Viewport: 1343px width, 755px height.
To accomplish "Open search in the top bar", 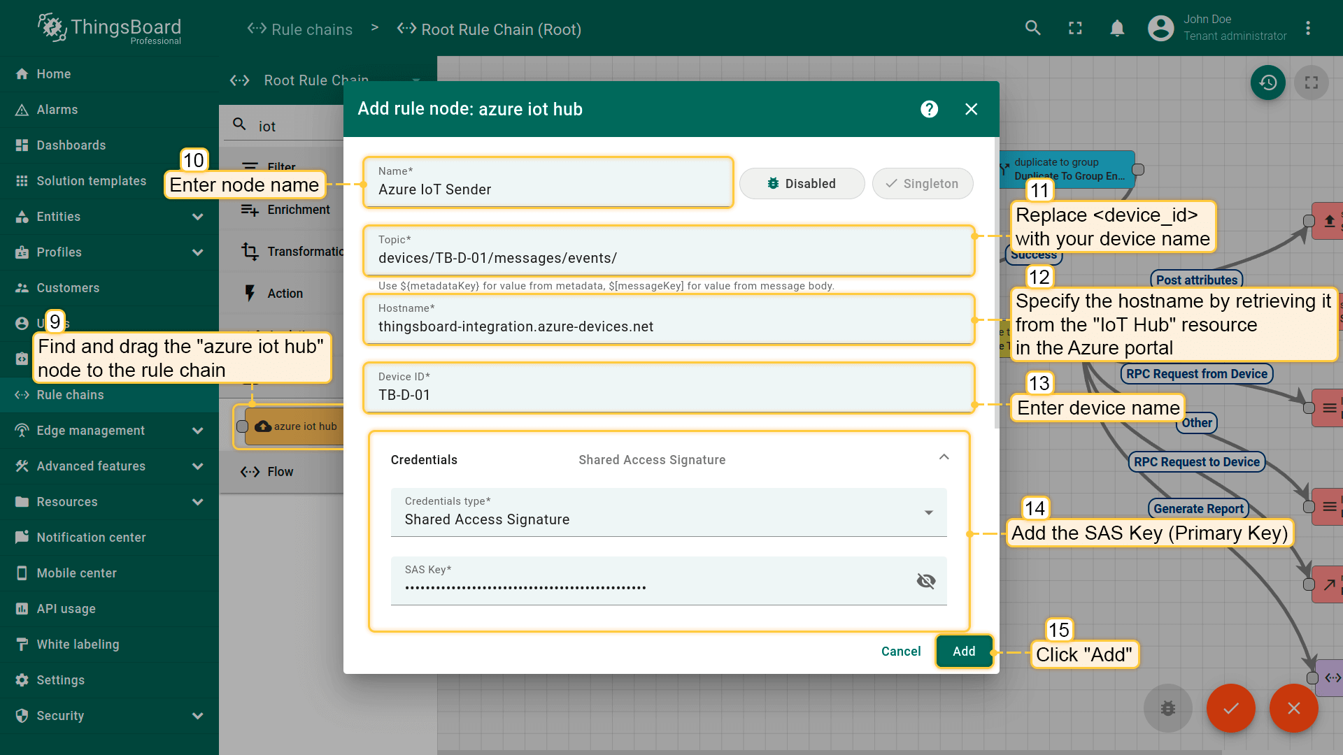I will click(x=1032, y=28).
